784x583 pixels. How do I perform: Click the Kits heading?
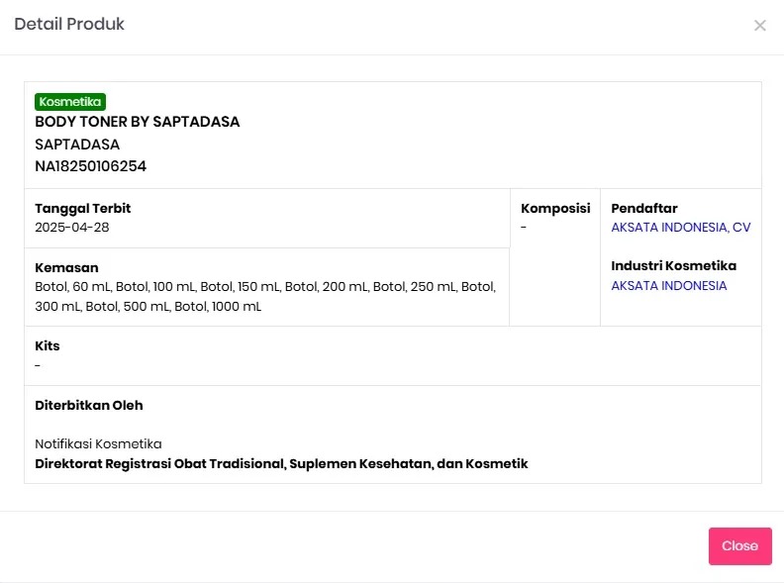coord(48,346)
